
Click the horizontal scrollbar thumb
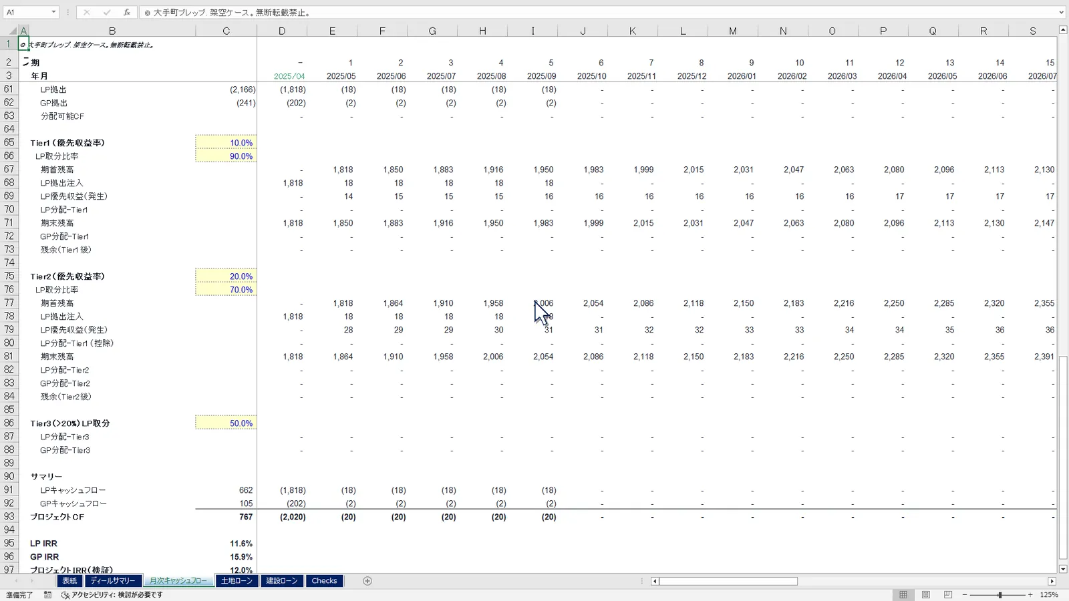click(729, 581)
